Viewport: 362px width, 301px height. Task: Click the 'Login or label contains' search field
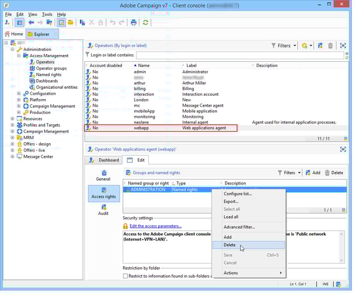241,55
